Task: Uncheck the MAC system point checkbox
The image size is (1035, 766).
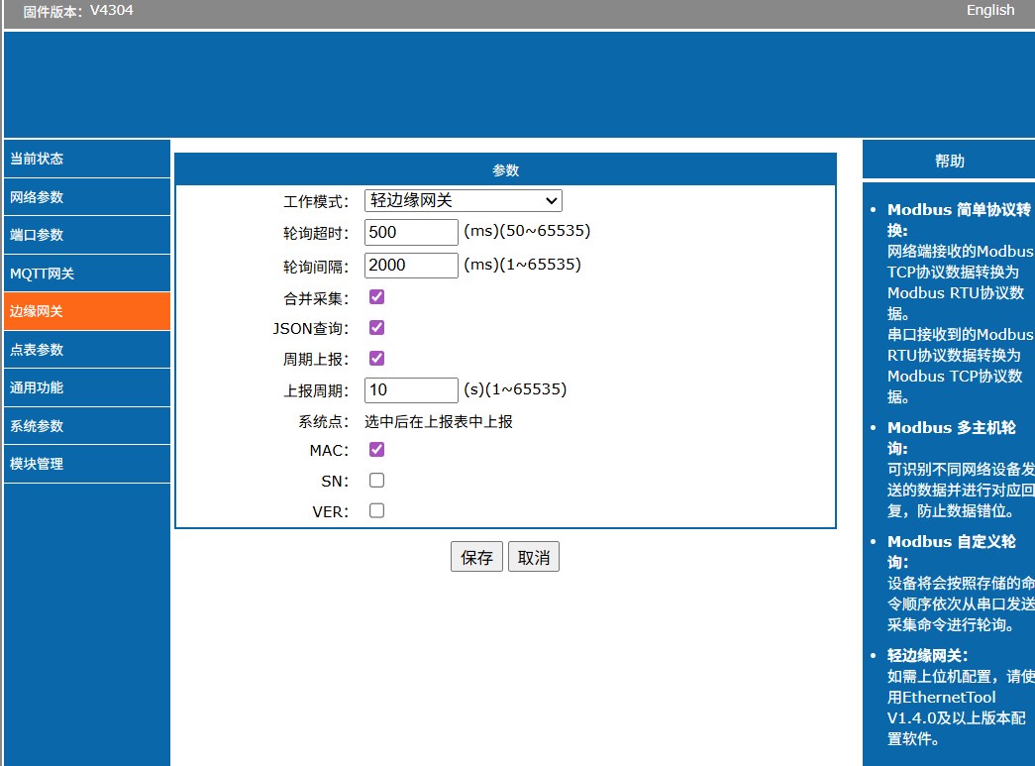Action: click(376, 450)
